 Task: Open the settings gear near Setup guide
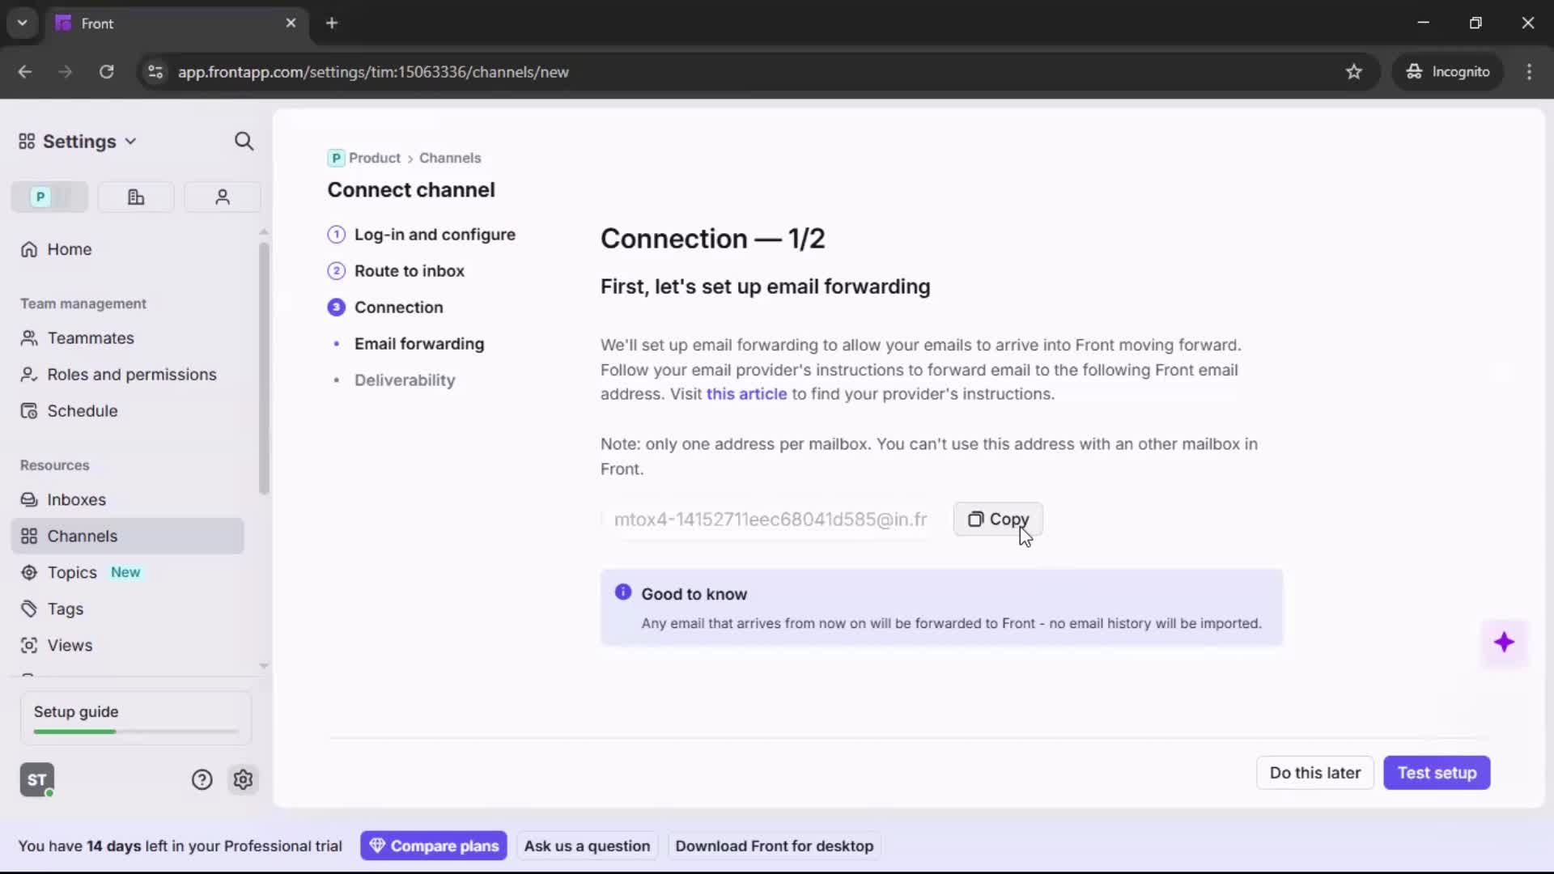[x=243, y=779]
